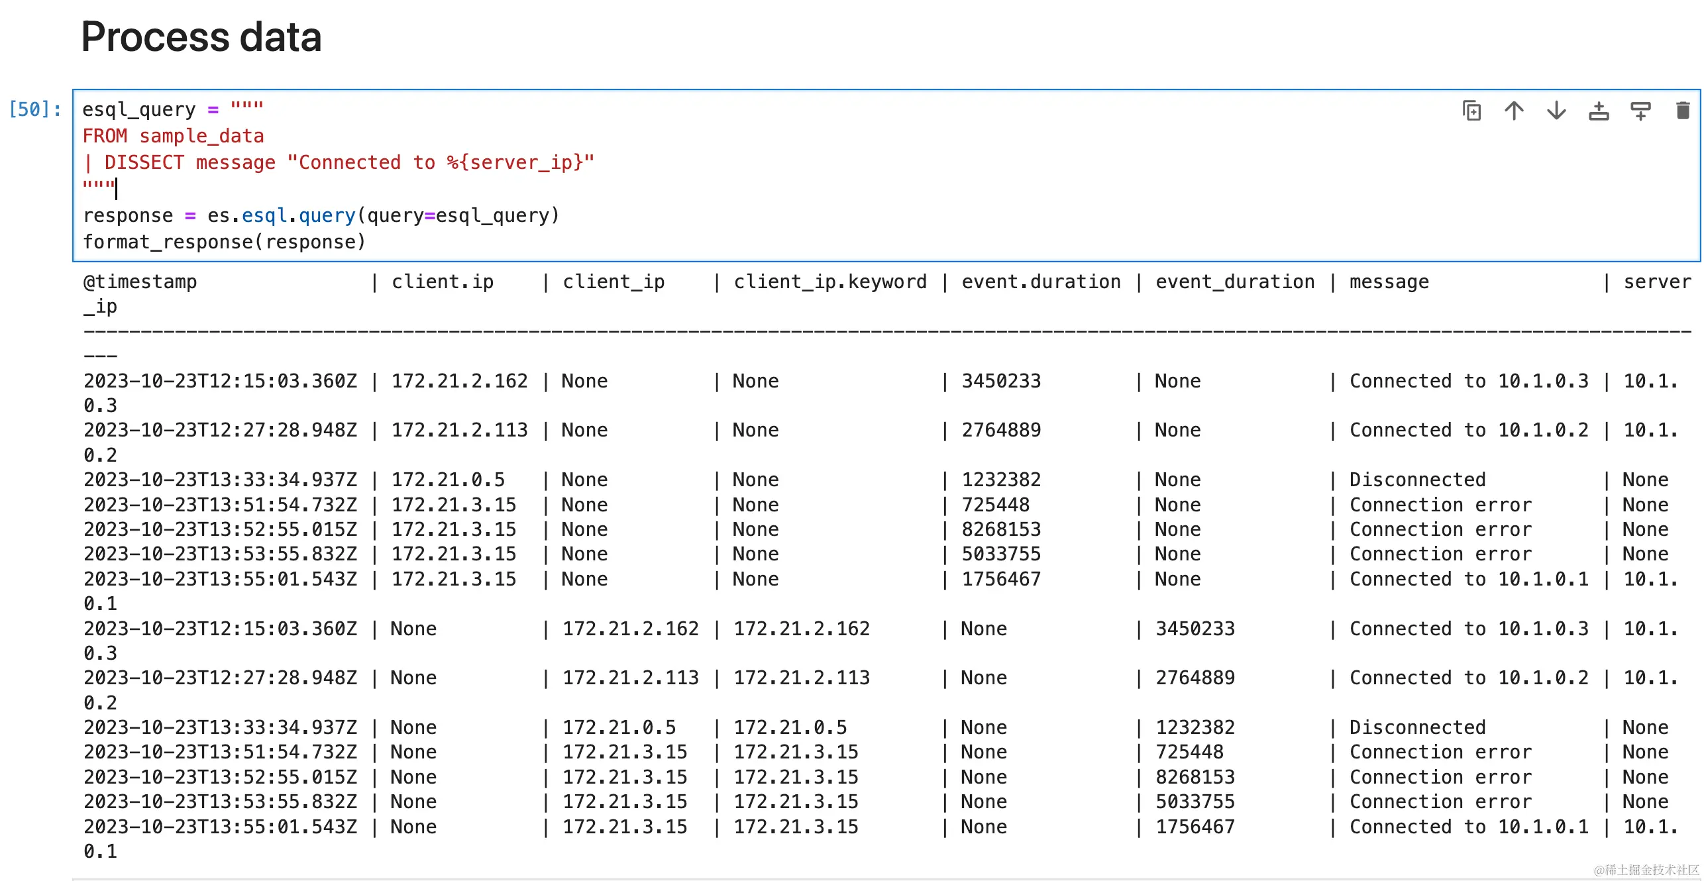Place cursor in FROM sample_data line

[x=173, y=136]
